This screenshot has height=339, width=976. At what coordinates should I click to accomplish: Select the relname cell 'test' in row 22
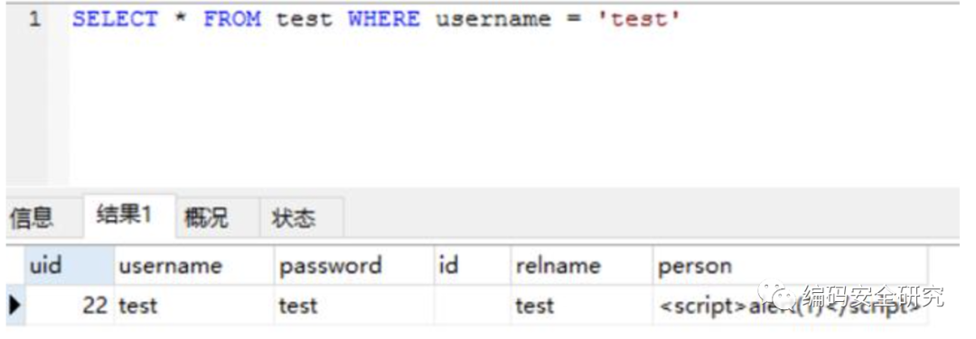pos(581,306)
